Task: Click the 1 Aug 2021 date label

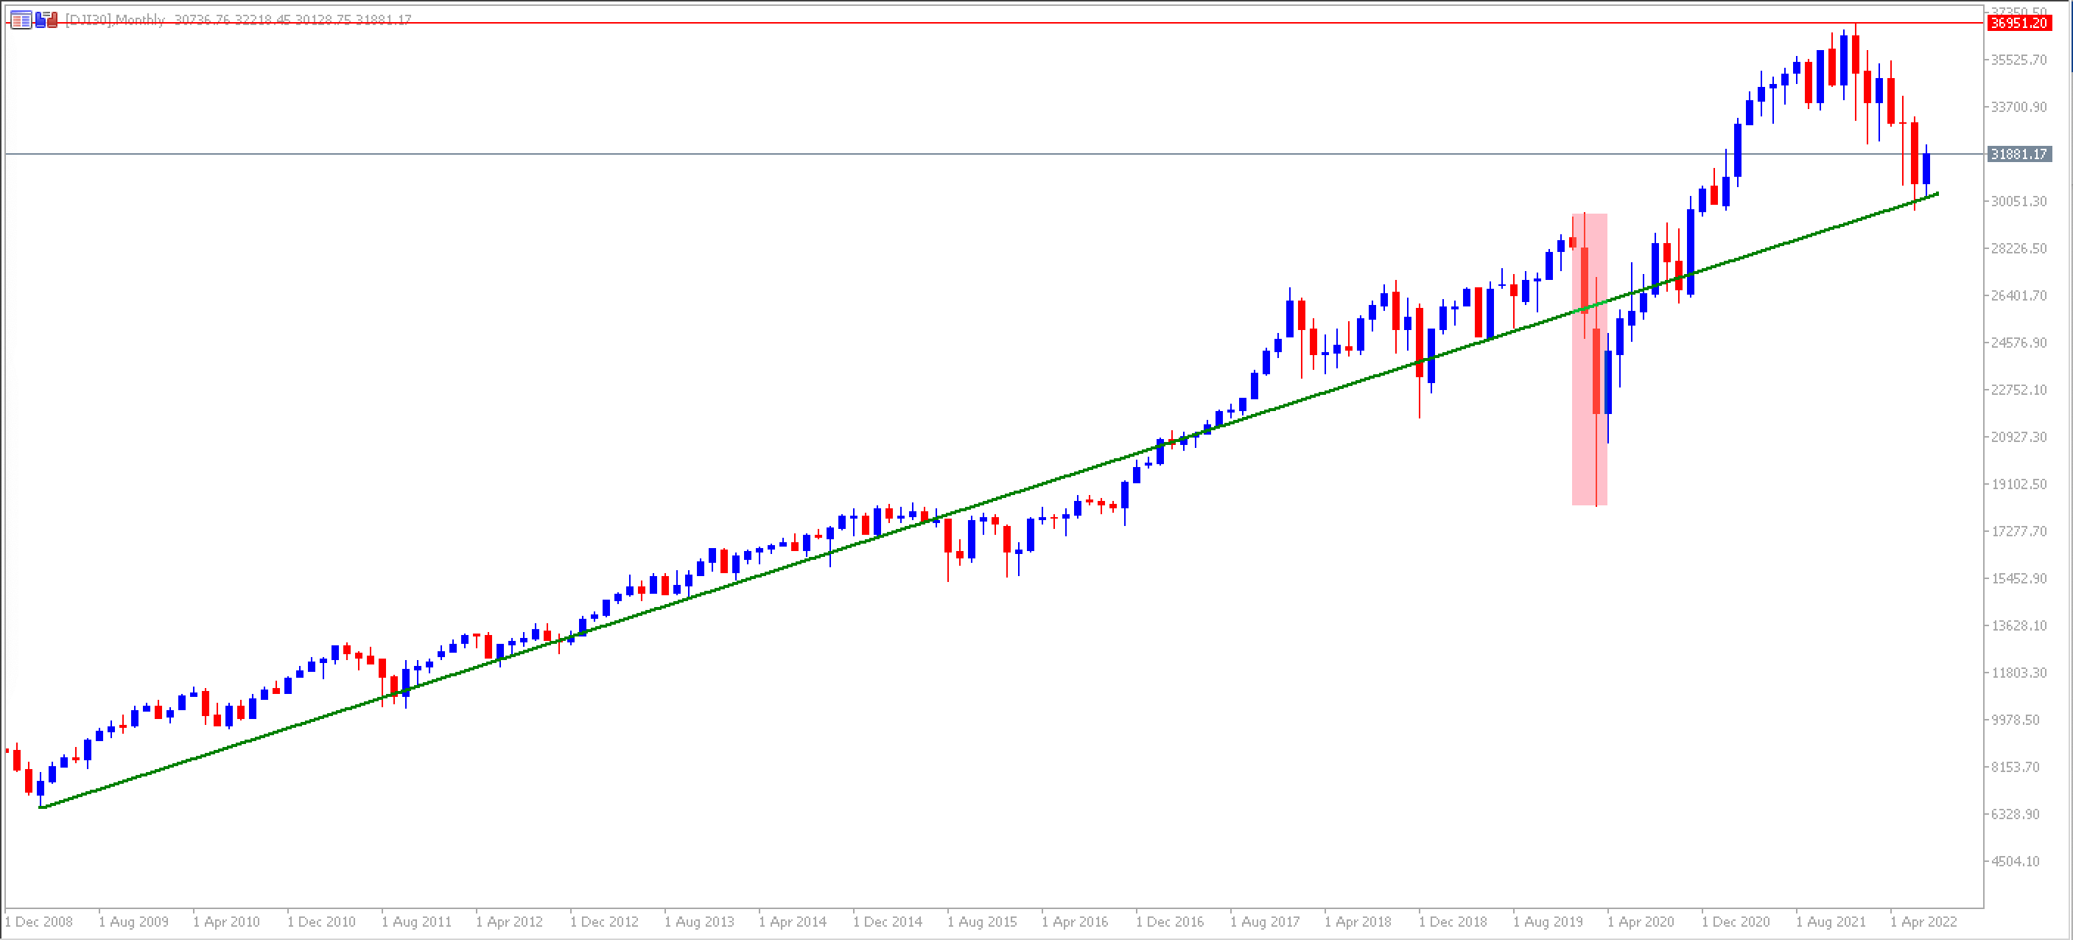Action: 1830,922
